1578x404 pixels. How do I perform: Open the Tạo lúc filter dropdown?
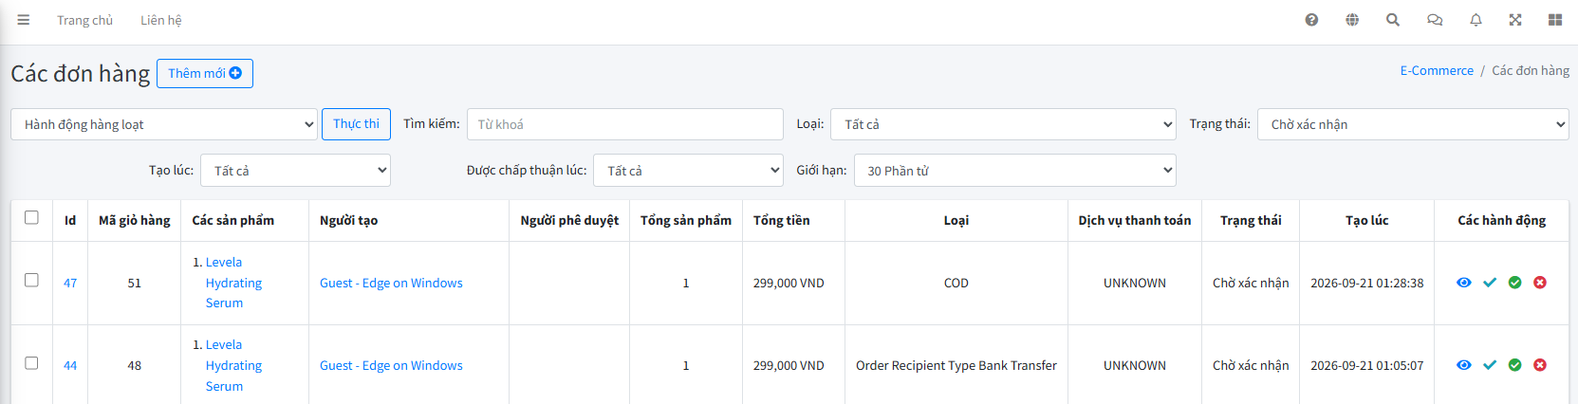[x=296, y=171]
